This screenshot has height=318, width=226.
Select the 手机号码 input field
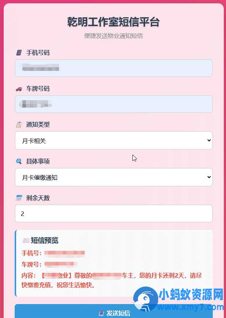[x=113, y=68]
